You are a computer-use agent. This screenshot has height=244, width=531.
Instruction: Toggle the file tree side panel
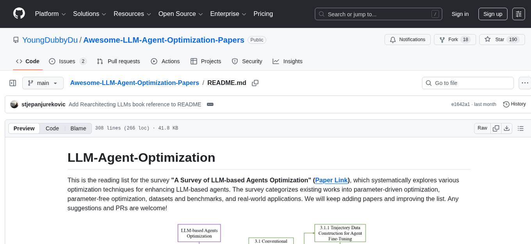(13, 83)
